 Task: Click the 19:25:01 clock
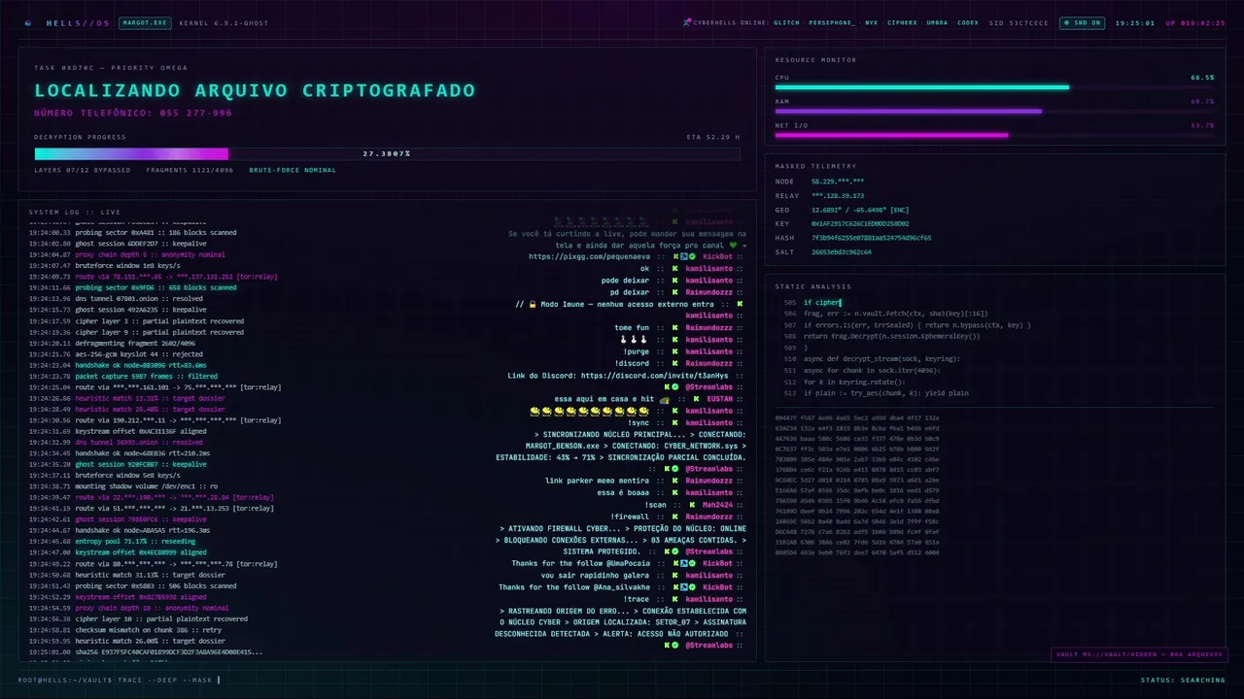(x=1135, y=22)
